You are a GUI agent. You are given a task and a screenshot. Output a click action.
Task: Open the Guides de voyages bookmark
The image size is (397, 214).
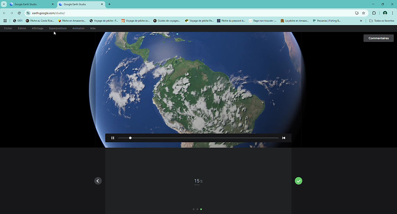(x=167, y=21)
